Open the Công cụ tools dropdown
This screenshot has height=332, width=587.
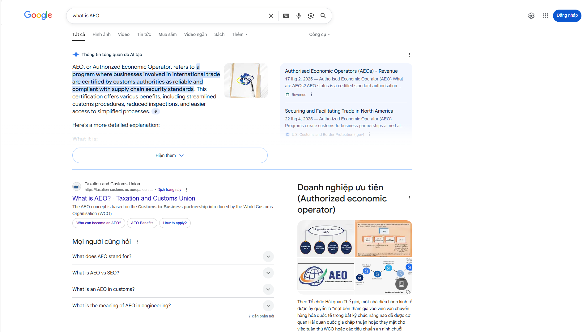[319, 34]
